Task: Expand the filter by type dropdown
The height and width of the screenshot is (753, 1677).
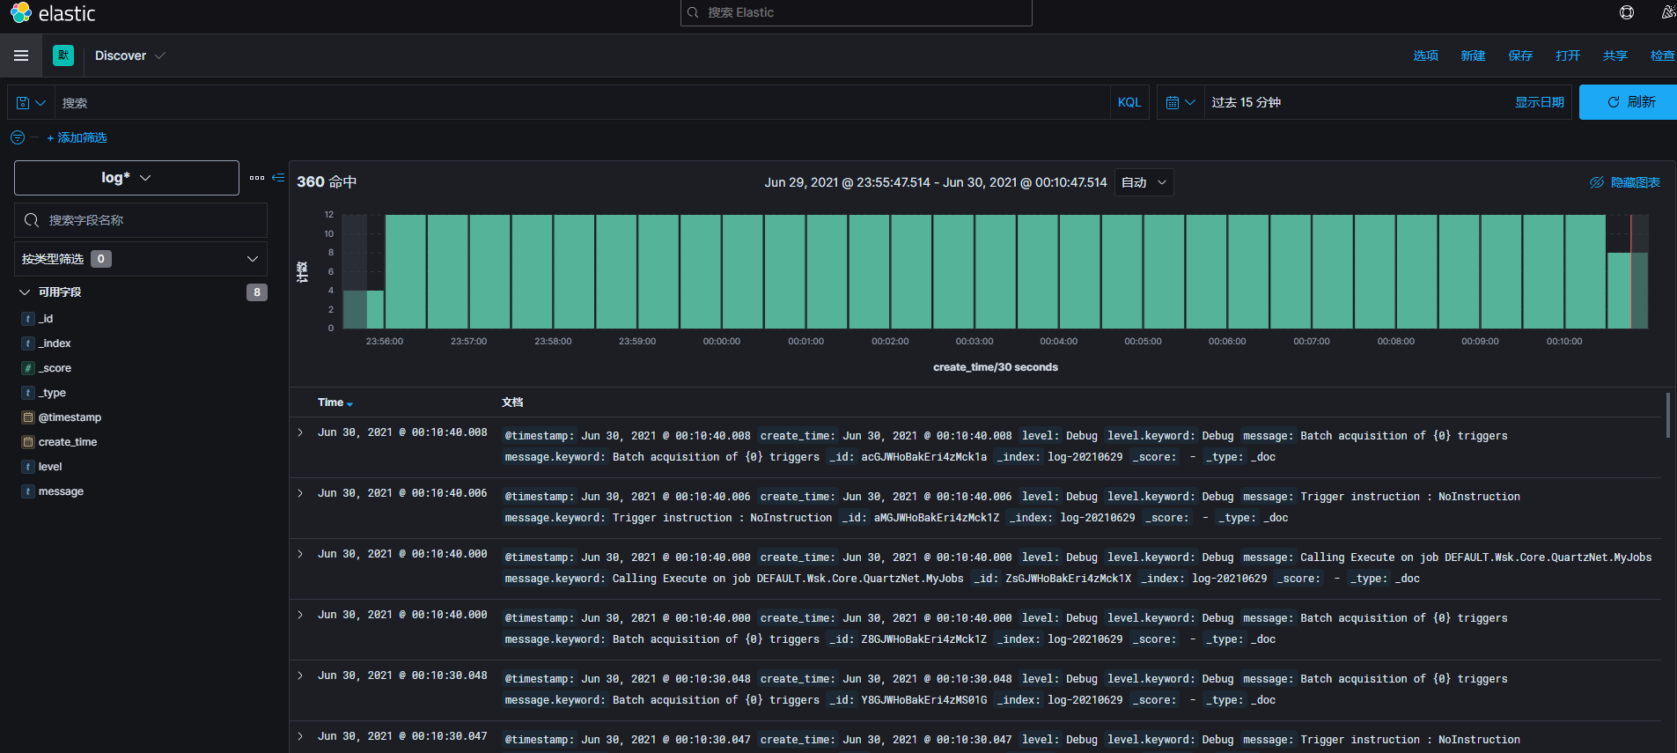Action: [141, 259]
